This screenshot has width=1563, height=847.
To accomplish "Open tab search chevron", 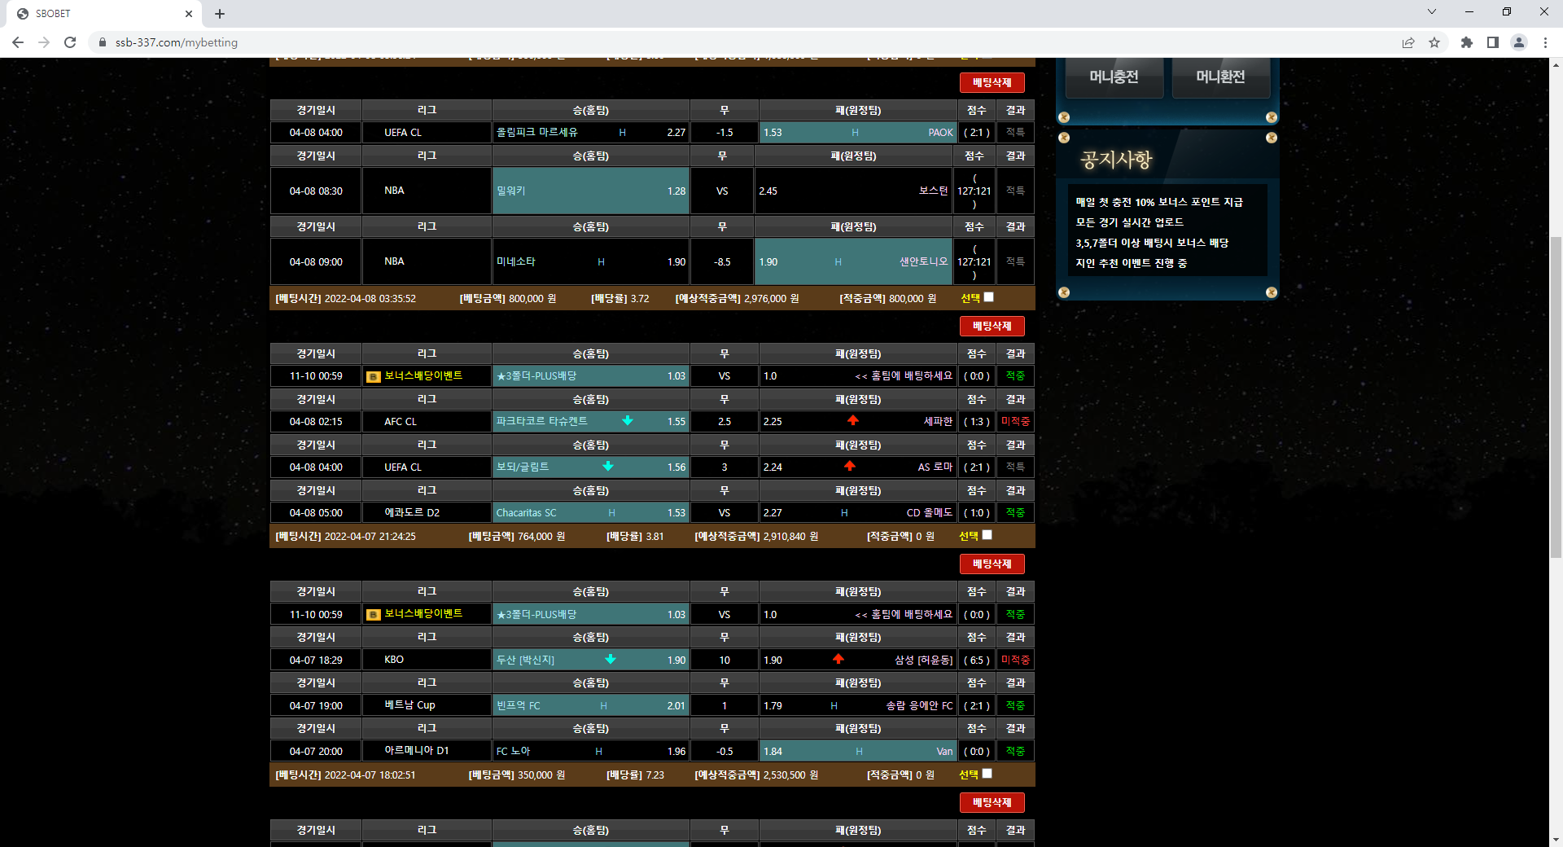I will [x=1432, y=11].
